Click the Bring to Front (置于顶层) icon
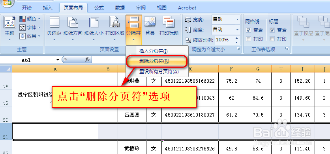 click(x=303, y=22)
